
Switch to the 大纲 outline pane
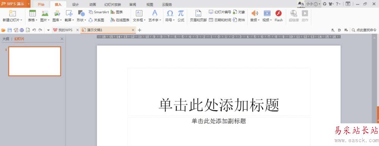pyautogui.click(x=6, y=39)
